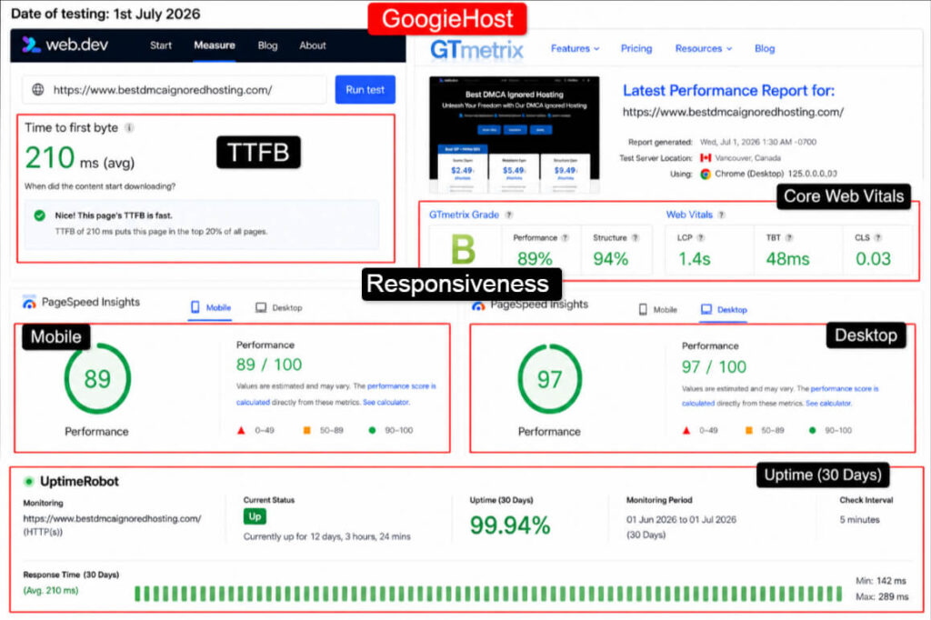Click the response time bar chart
The image size is (931, 620).
click(x=488, y=594)
